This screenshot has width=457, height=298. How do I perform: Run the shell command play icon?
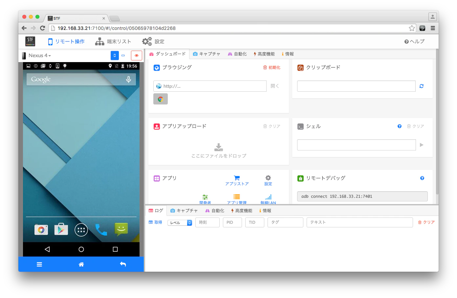tap(422, 145)
